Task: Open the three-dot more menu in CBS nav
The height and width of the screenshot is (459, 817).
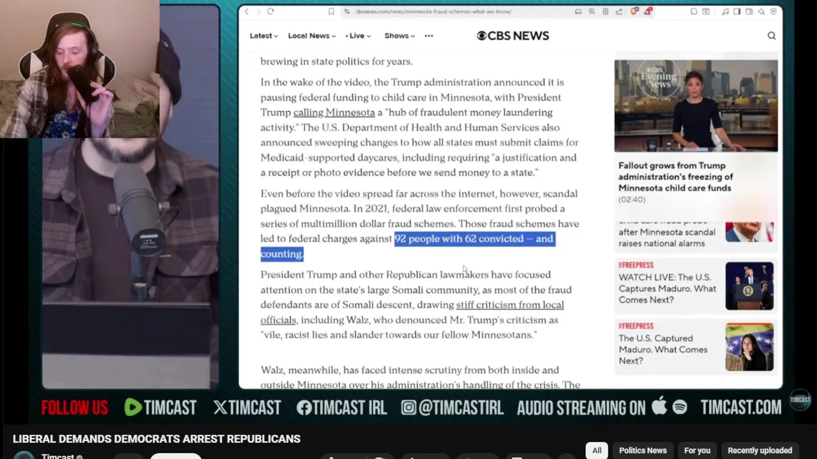Action: (x=429, y=36)
